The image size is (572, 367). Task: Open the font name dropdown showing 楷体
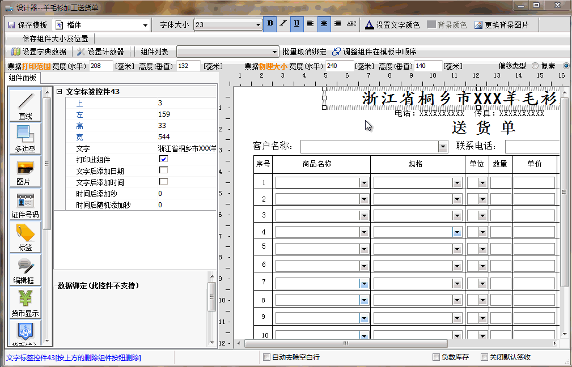[146, 25]
